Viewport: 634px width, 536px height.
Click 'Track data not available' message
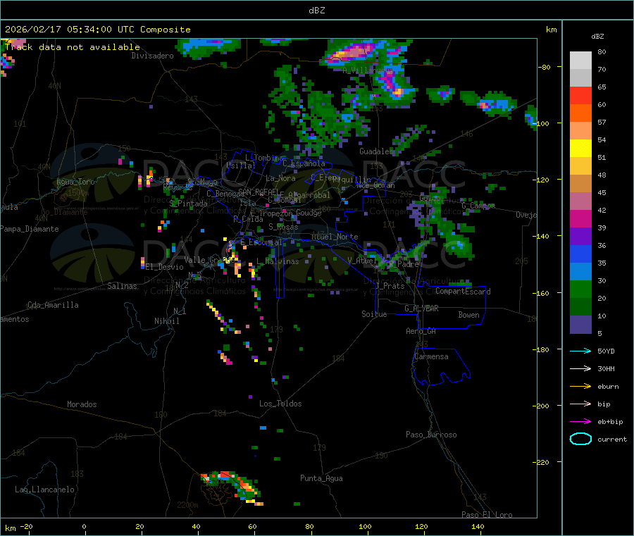[73, 47]
